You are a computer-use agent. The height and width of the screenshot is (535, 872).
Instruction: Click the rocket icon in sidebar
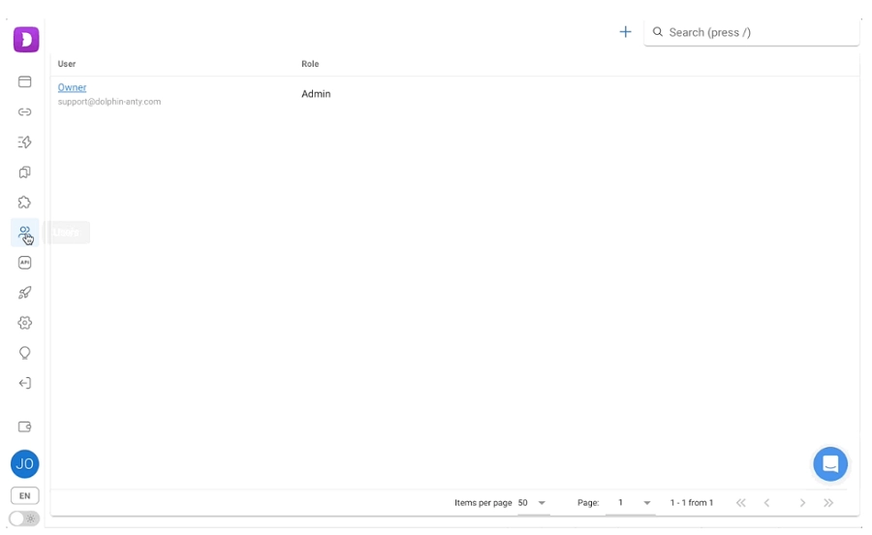point(25,293)
